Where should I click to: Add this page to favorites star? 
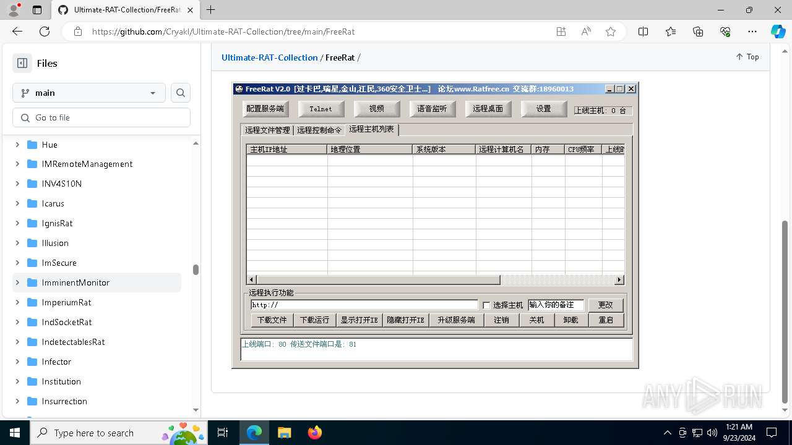611,32
